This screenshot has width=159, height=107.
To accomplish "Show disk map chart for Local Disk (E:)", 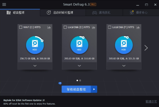I will pos(93,27).
